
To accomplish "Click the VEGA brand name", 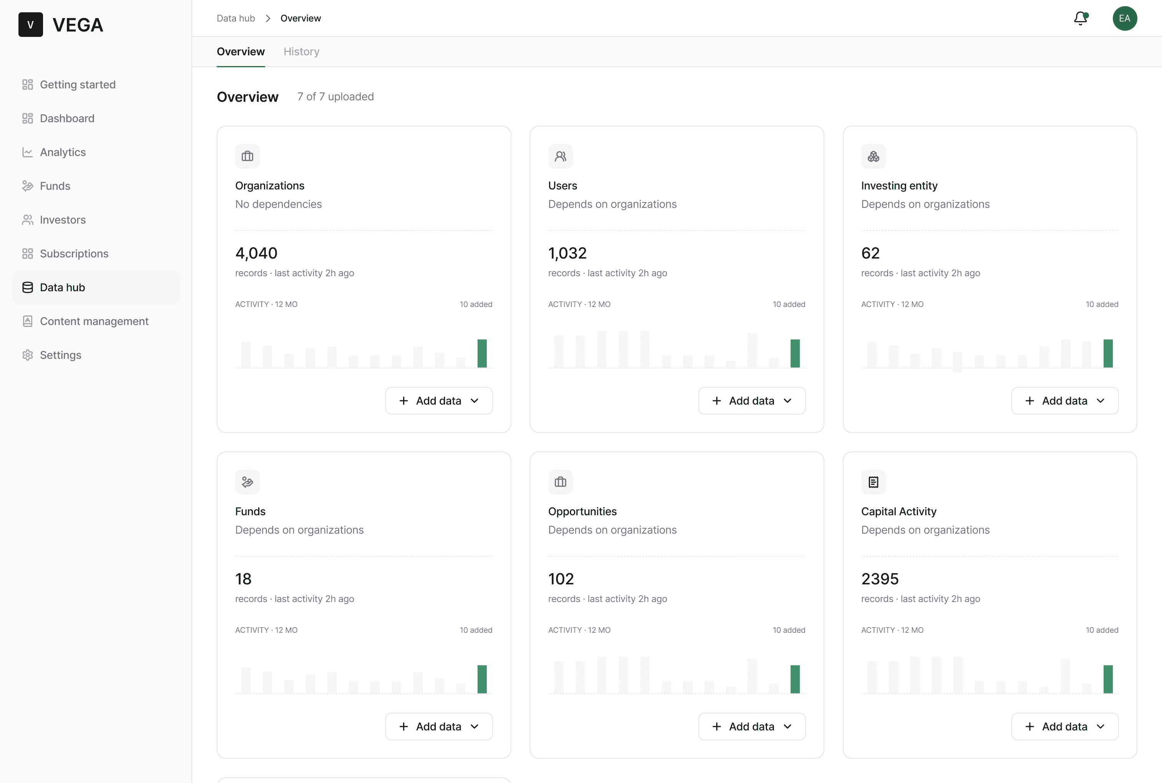I will click(78, 25).
